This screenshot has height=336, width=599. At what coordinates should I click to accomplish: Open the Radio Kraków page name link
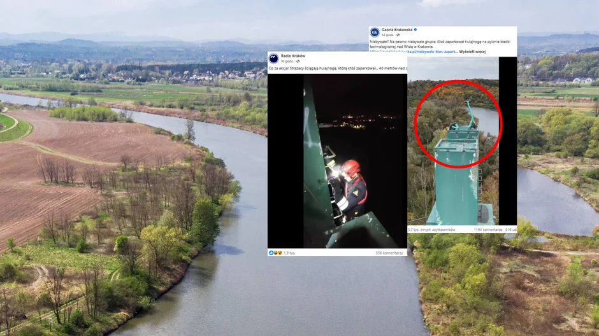293,56
